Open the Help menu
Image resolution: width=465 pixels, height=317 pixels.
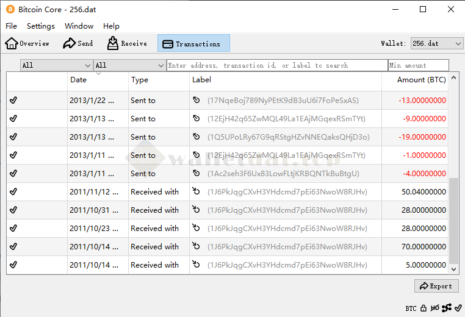point(111,26)
